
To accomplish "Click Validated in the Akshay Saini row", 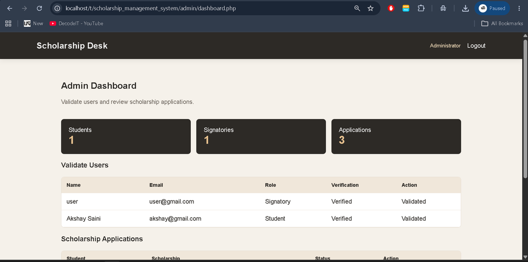I will click(414, 219).
